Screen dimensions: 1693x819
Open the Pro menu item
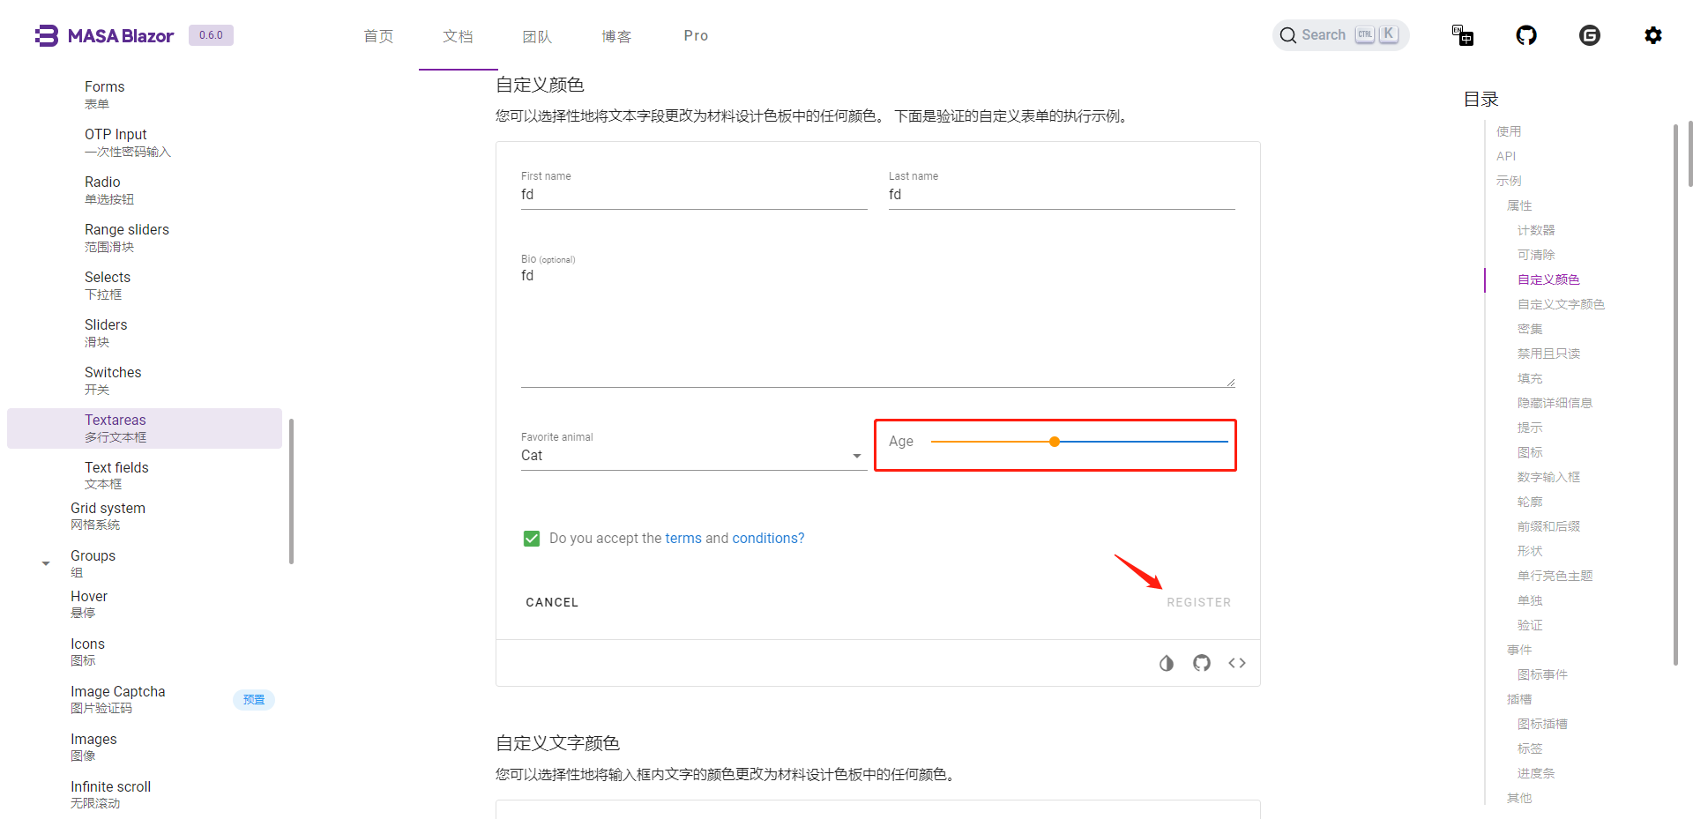696,35
